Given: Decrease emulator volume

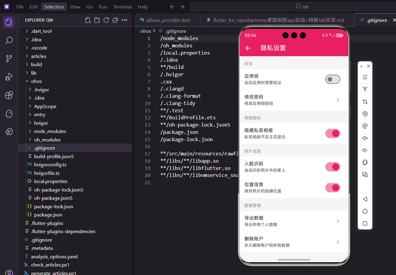Looking at the screenshot, I should [365, 150].
